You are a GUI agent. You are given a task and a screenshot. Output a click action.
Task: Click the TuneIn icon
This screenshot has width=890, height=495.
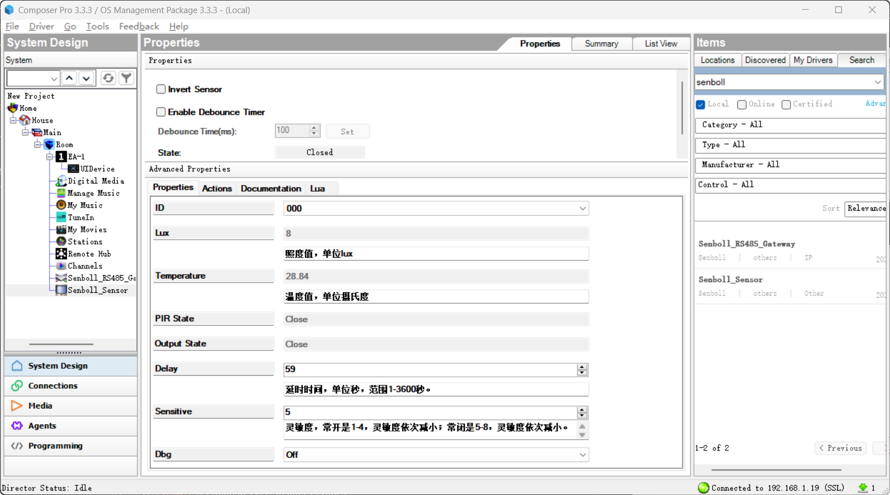point(61,218)
